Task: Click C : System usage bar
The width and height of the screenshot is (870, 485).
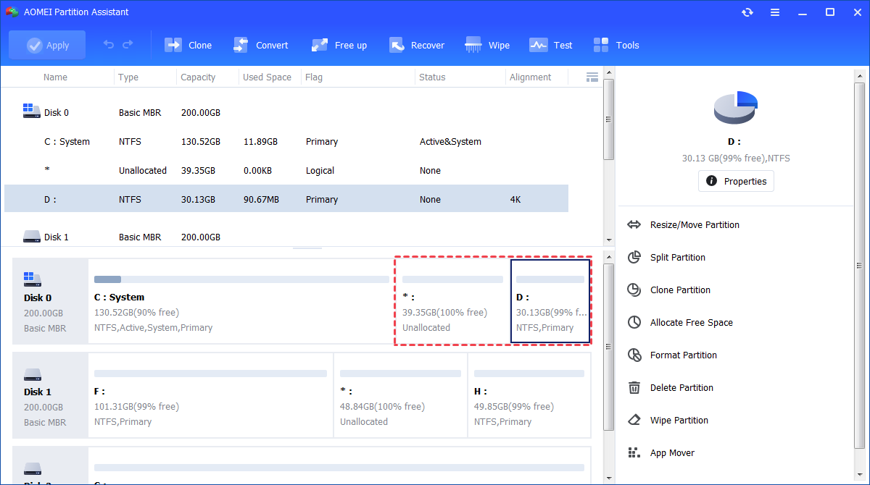Action: tap(241, 279)
